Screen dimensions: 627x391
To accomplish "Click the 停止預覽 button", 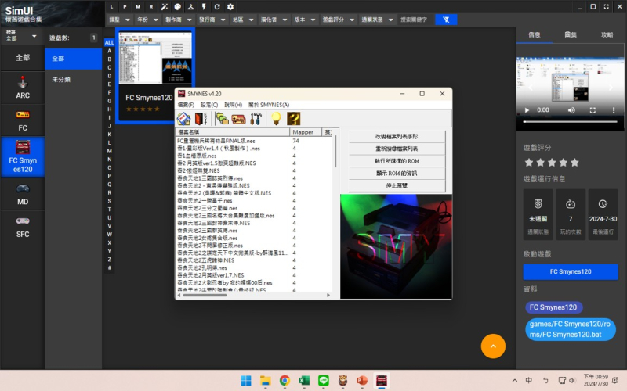I will coord(397,186).
